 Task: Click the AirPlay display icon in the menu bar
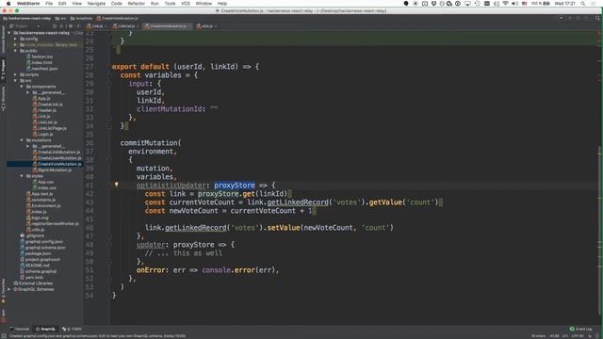467,4
